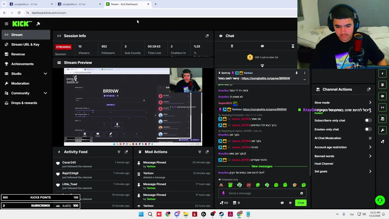
Task: Filter the Activity Feed
Action: 119,152
